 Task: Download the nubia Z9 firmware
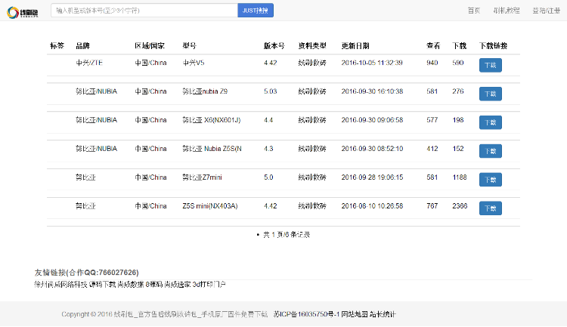coord(491,94)
